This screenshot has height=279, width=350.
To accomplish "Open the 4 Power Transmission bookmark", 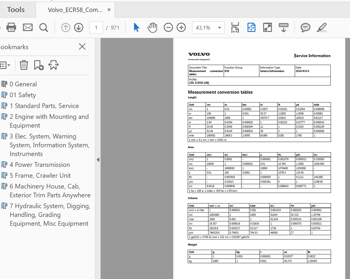I will click(x=39, y=165).
